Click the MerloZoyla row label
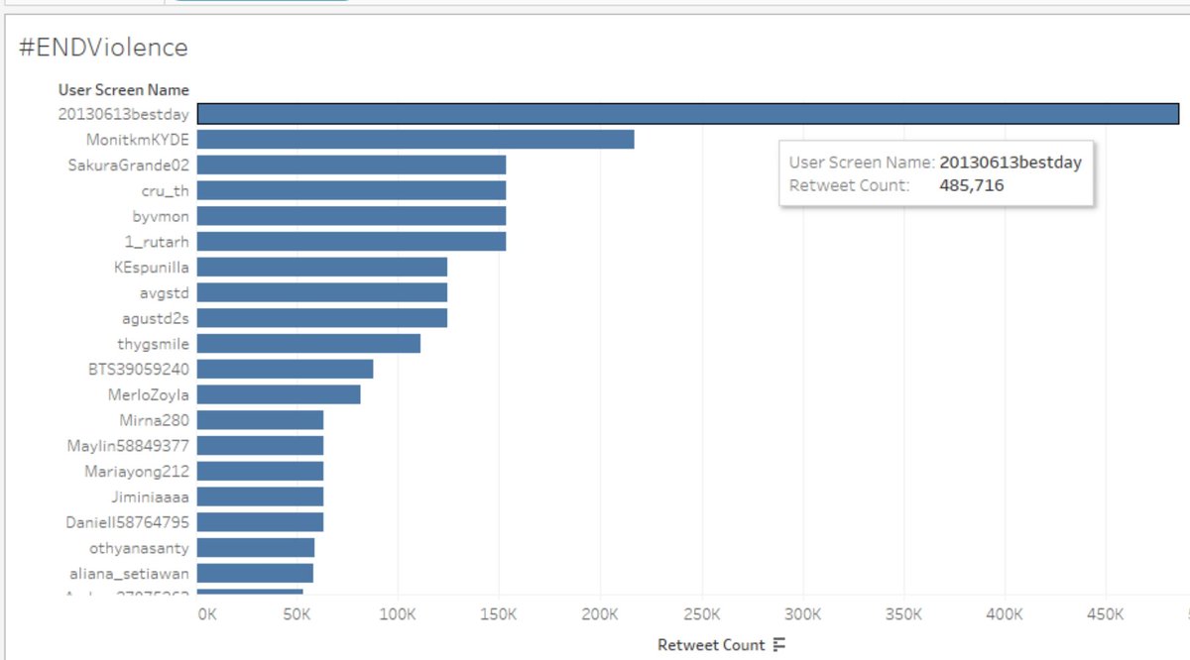Screen dimensions: 1190x660 [x=149, y=394]
